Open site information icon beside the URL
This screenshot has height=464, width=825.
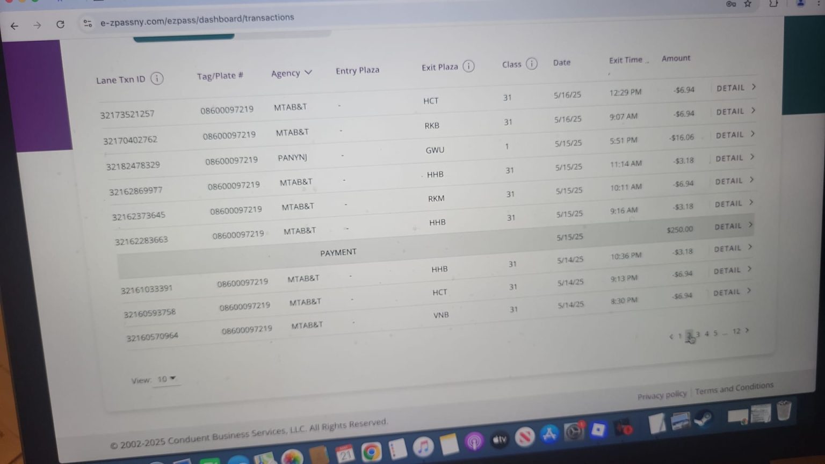[x=88, y=23]
